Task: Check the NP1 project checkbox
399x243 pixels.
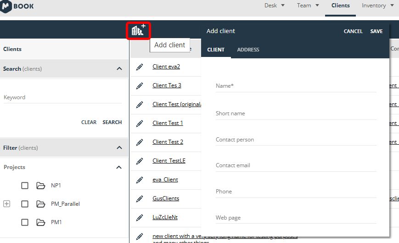Action: pyautogui.click(x=25, y=186)
